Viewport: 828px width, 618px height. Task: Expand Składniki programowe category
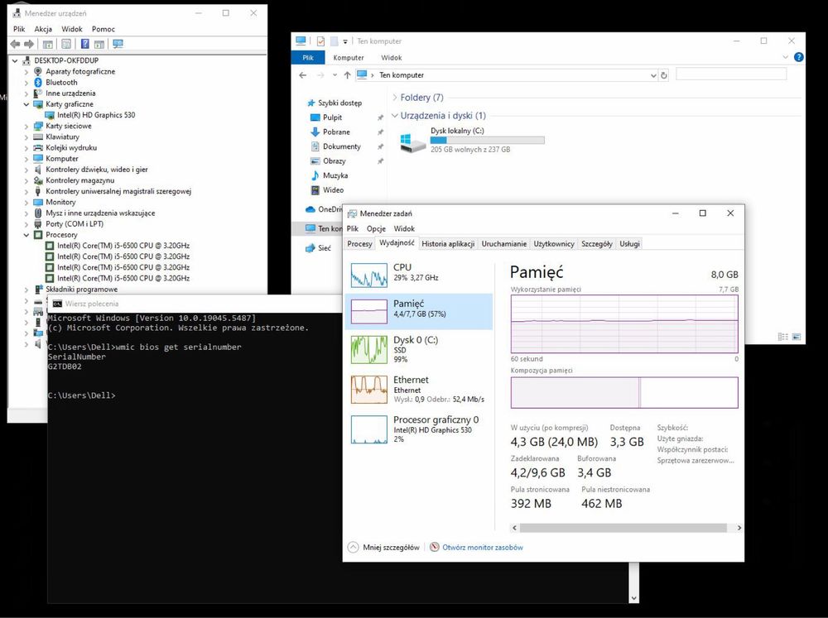pyautogui.click(x=26, y=290)
